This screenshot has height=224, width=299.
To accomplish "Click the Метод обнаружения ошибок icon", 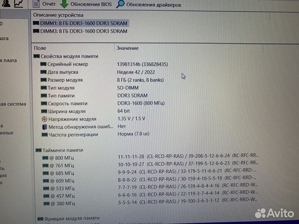I will pyautogui.click(x=44, y=127).
